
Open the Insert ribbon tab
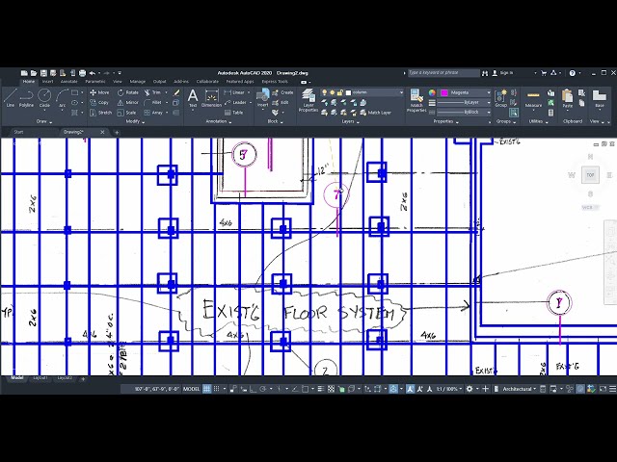pos(47,82)
